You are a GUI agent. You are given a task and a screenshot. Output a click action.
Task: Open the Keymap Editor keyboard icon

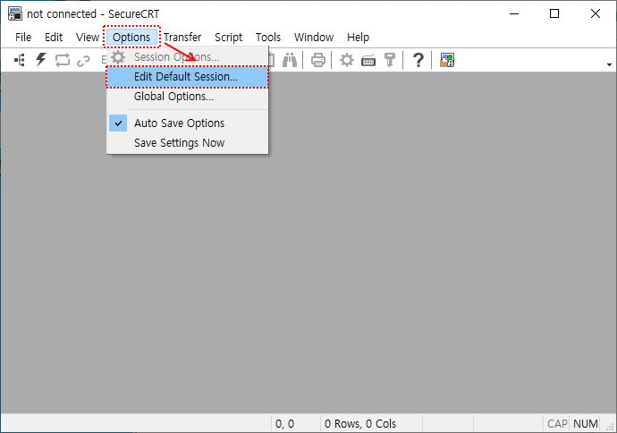point(368,61)
